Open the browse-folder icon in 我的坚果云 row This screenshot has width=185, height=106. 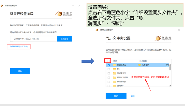(167, 65)
